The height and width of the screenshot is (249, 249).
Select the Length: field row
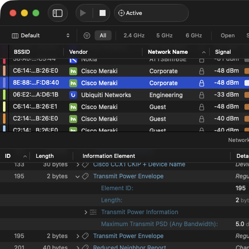124,200
